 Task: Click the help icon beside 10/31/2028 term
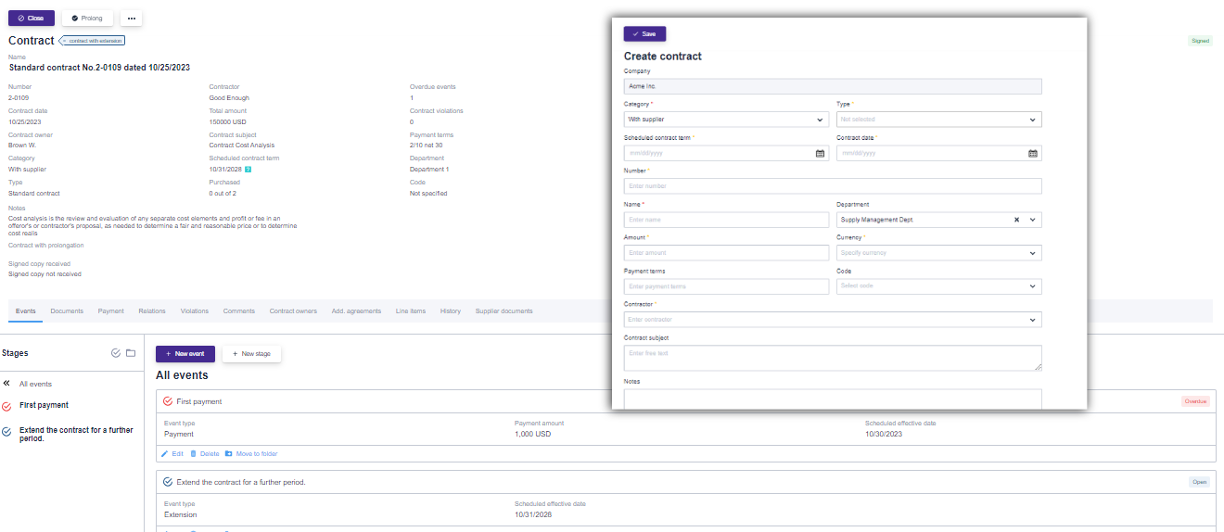click(x=249, y=170)
